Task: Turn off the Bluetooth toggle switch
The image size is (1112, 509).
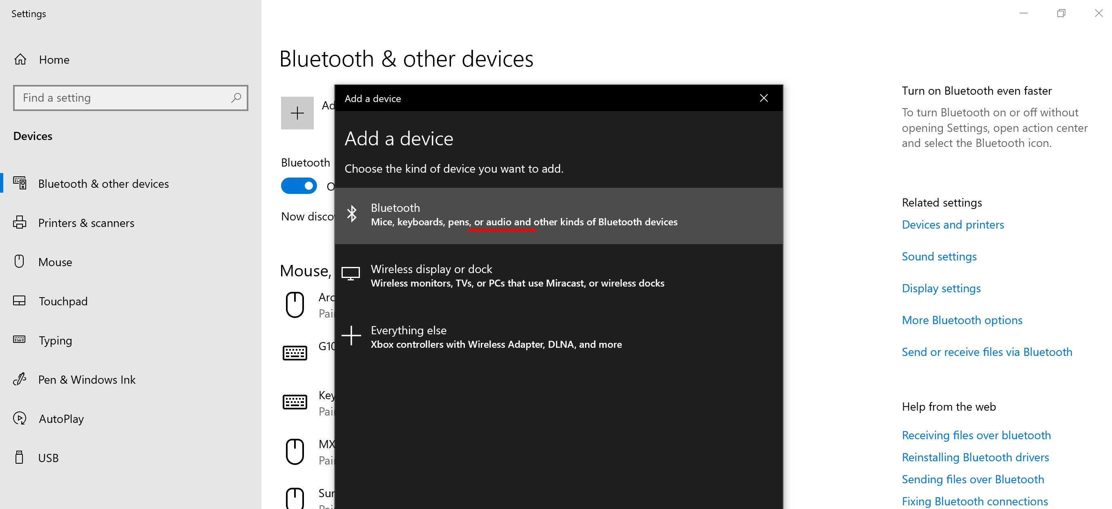Action: point(299,186)
